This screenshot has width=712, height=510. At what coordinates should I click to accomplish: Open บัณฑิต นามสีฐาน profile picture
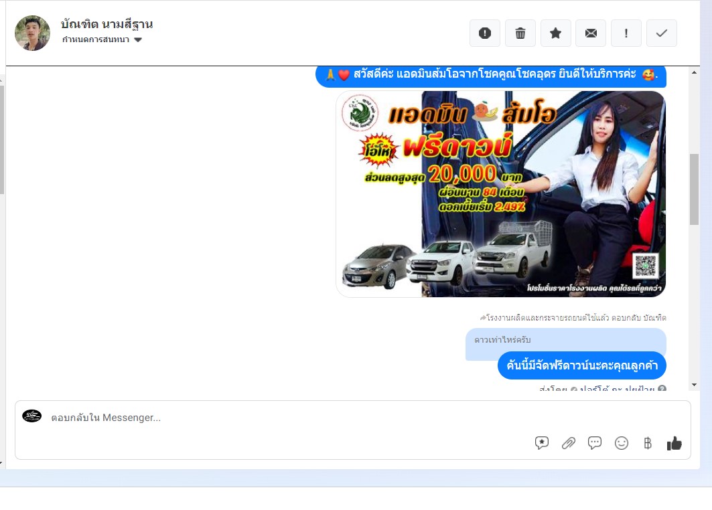tap(32, 33)
